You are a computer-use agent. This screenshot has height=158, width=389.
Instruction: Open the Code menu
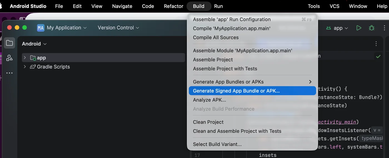pos(148,6)
